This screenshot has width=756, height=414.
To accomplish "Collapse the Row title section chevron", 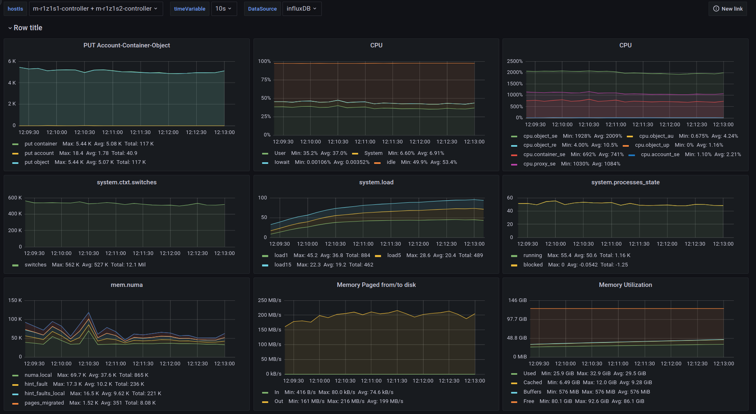I will tap(10, 28).
